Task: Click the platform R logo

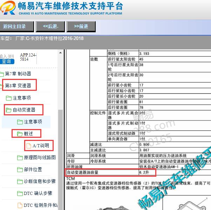Action: click(x=8, y=8)
